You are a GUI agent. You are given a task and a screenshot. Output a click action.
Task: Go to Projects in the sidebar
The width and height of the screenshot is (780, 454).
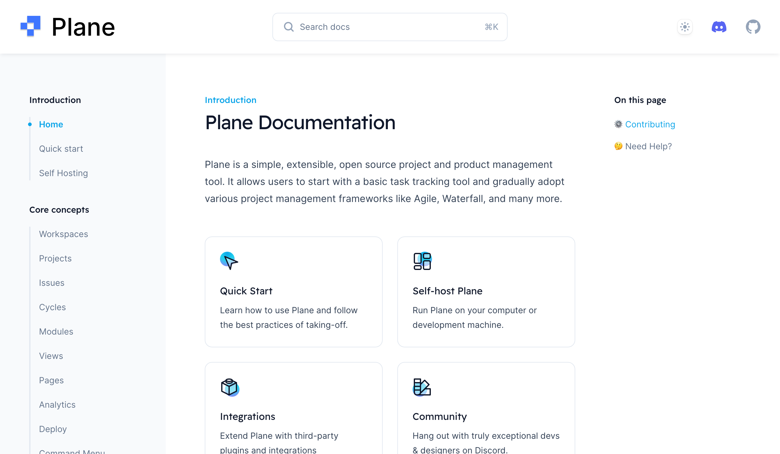click(55, 259)
